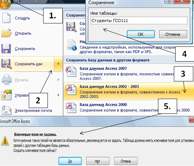Select База данных Access 2007 format
194x166 pixels.
pyautogui.click(x=129, y=73)
